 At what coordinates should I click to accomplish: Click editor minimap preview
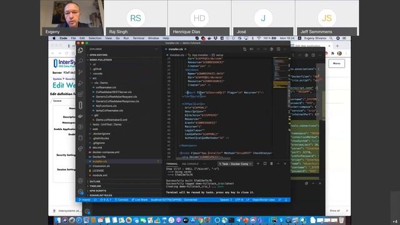[281, 72]
